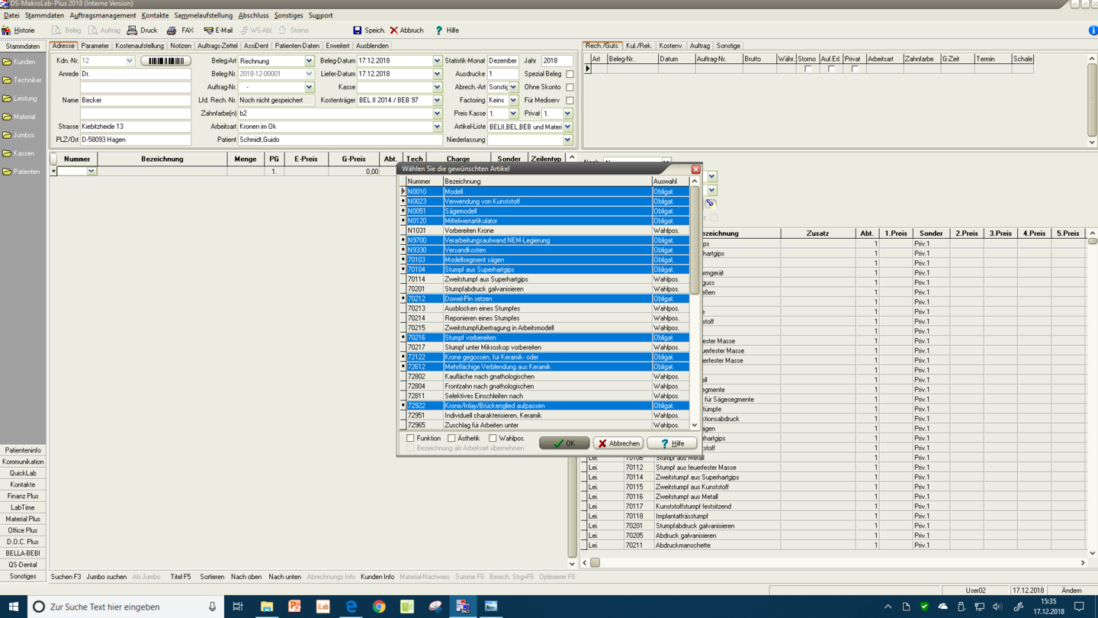The image size is (1098, 618).
Task: Click the microphone icon in search box
Action: point(212,607)
